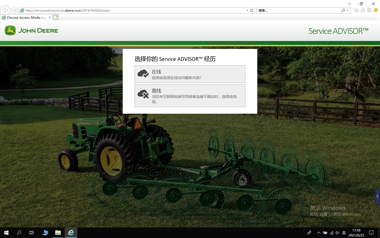Click in the 搜索 search box
Viewport: 380px width, 238px height.
(x=298, y=10)
